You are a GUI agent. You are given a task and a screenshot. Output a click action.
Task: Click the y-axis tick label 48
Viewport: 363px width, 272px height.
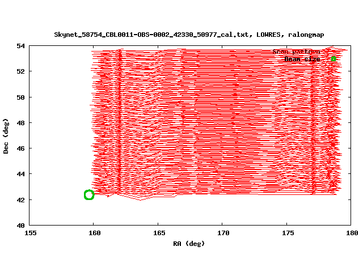[x=20, y=123]
